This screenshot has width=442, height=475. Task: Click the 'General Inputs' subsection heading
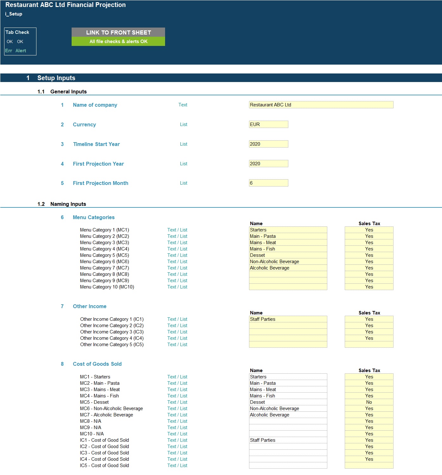coord(68,92)
